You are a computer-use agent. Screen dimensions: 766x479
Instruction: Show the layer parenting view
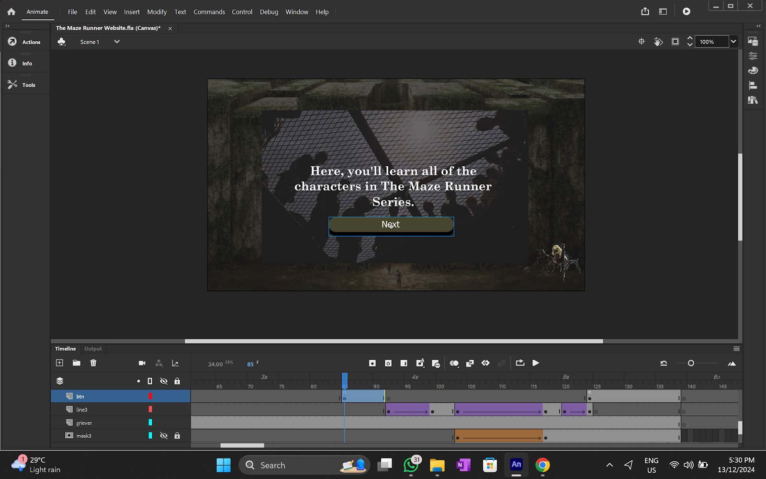[x=159, y=363]
